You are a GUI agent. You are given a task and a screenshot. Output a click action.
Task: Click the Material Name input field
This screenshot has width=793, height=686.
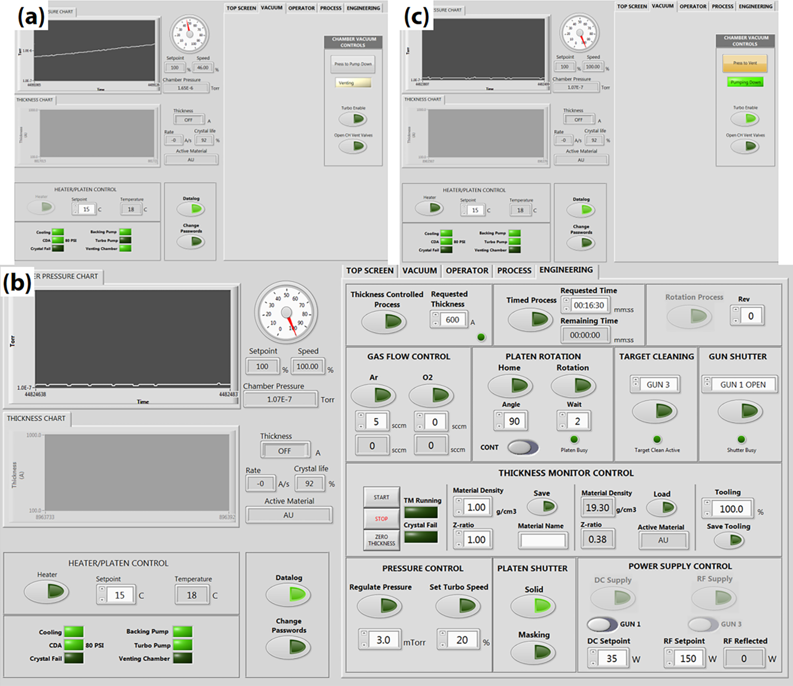tap(543, 540)
